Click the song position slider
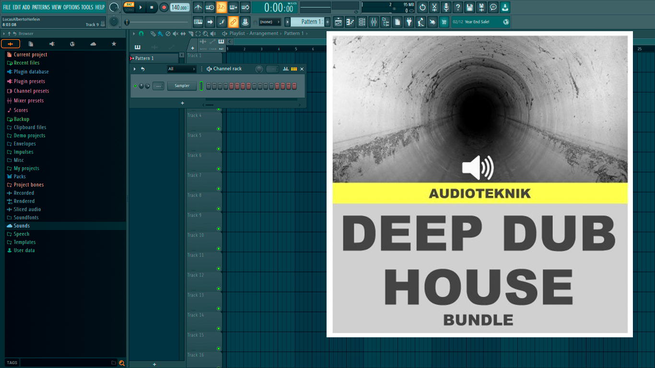 click(x=157, y=22)
